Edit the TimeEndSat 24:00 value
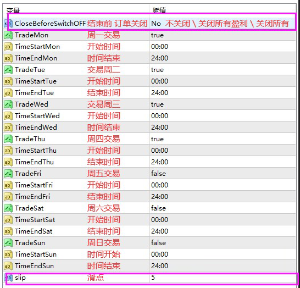The width and height of the screenshot is (300, 288). pos(159,231)
